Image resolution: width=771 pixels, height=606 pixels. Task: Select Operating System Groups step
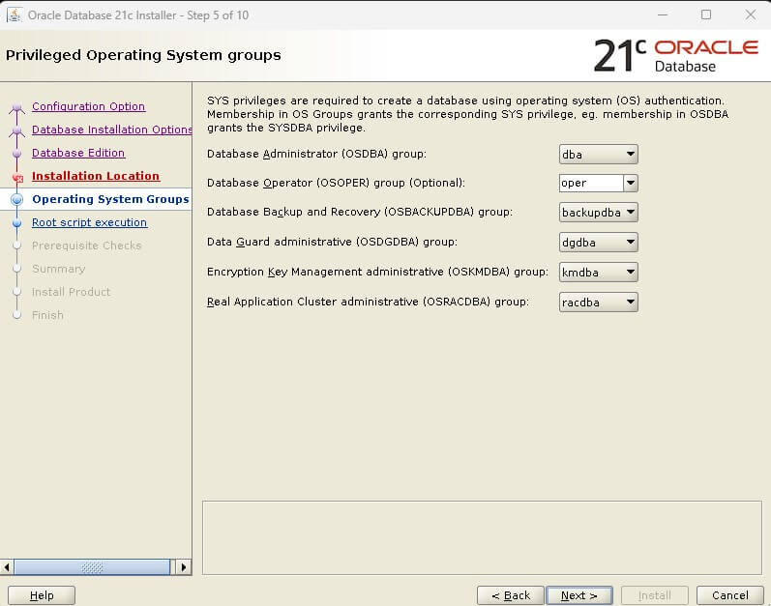110,199
